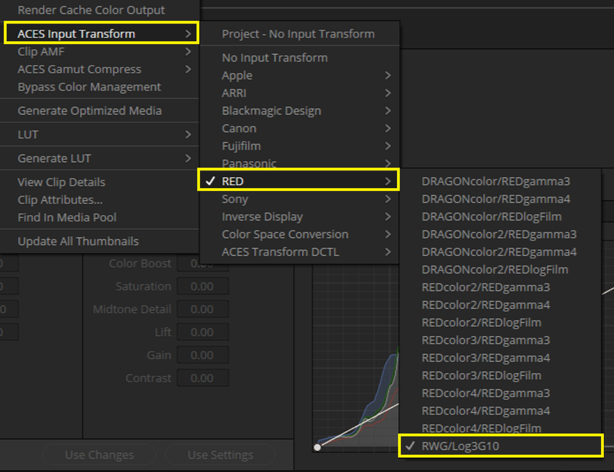Select DRAGONcolor2/REDgamma3 transform
614x472 pixels.
(x=500, y=234)
